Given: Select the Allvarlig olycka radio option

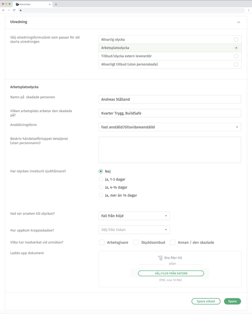Looking at the screenshot, I should [x=236, y=40].
